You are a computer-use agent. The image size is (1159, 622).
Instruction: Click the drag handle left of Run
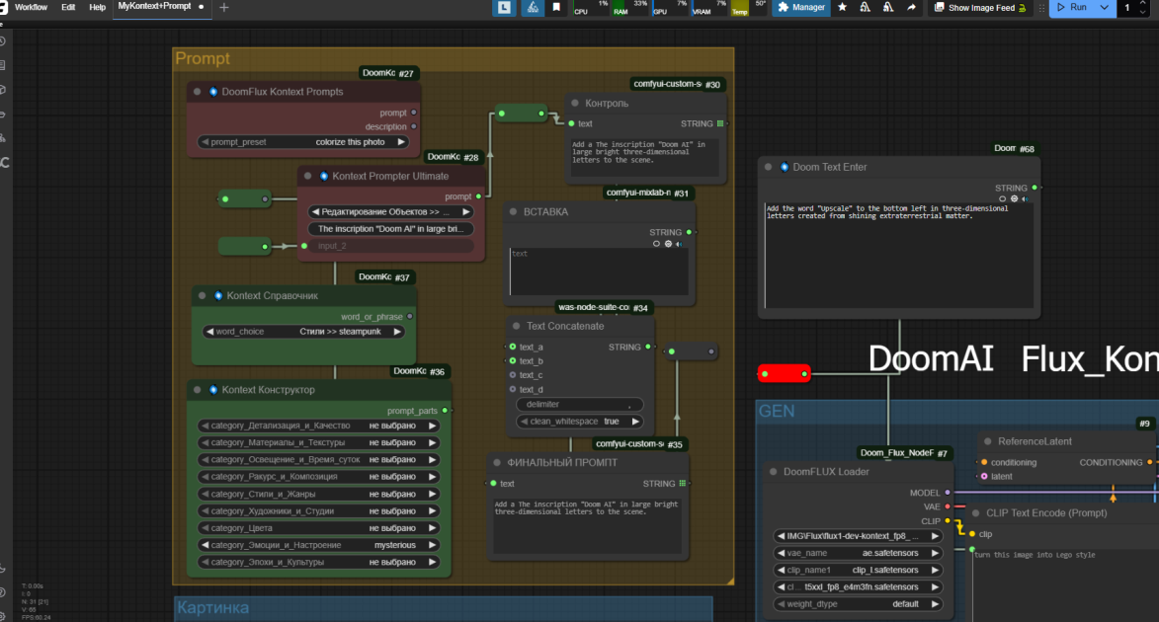click(x=1041, y=7)
